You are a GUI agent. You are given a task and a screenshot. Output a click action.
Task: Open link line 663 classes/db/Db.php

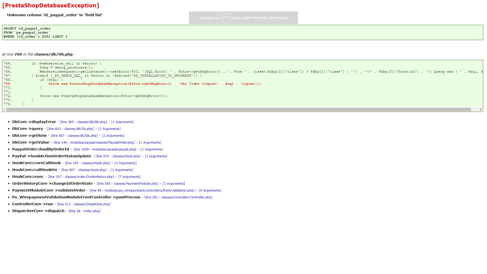[71, 129]
